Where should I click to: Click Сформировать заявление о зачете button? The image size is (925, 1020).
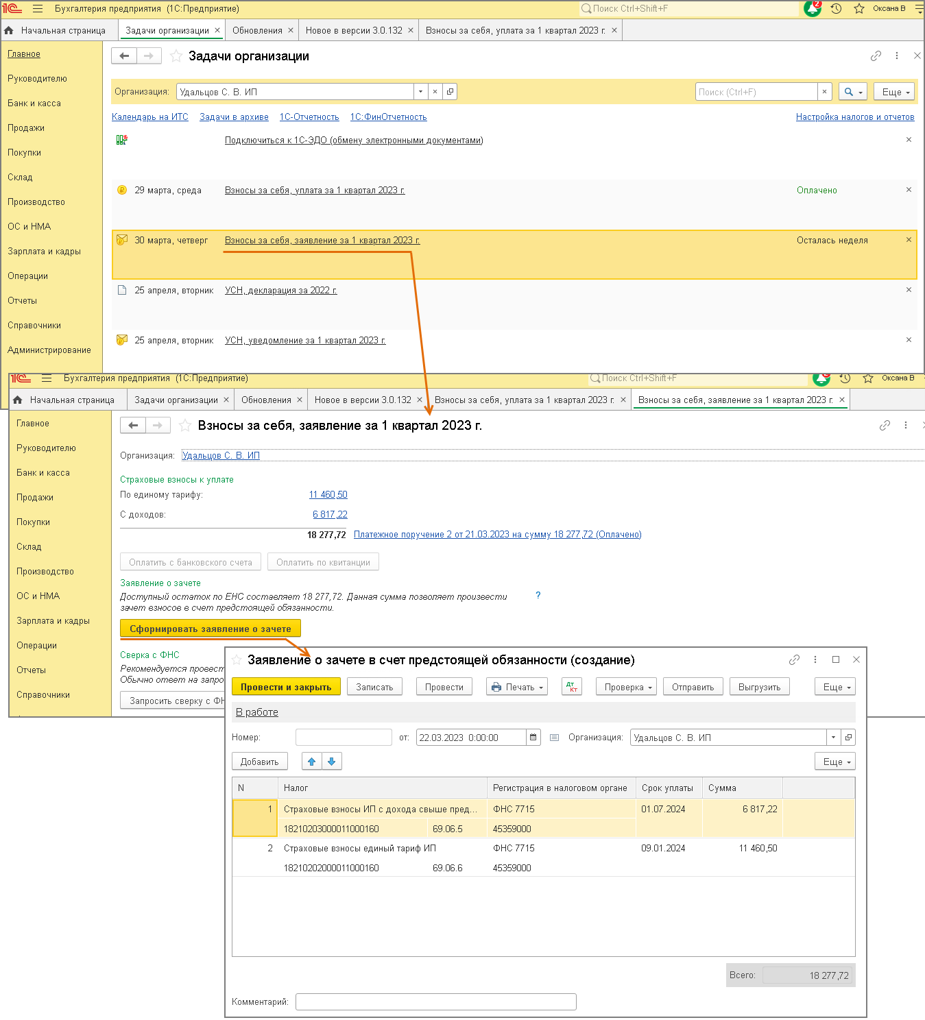coord(210,629)
